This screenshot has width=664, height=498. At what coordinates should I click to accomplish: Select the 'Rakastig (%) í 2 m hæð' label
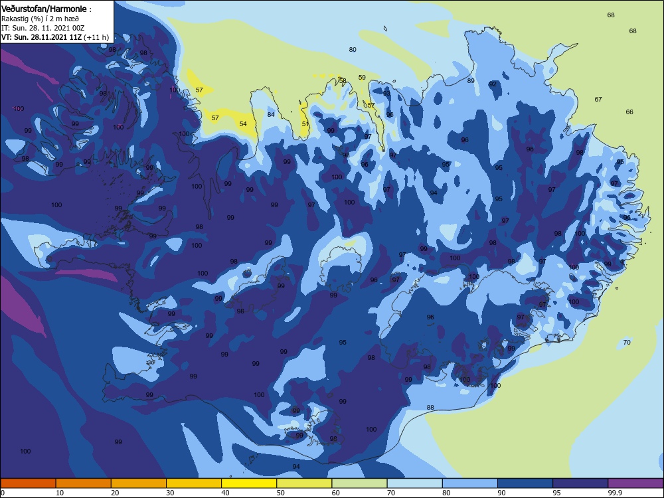click(x=41, y=19)
